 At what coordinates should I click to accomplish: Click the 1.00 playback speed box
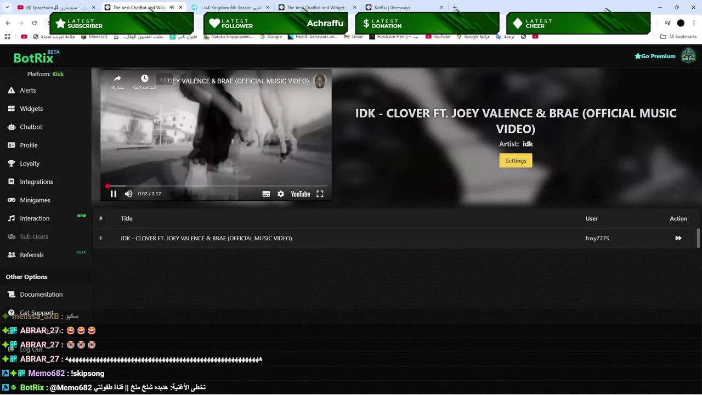164,80
